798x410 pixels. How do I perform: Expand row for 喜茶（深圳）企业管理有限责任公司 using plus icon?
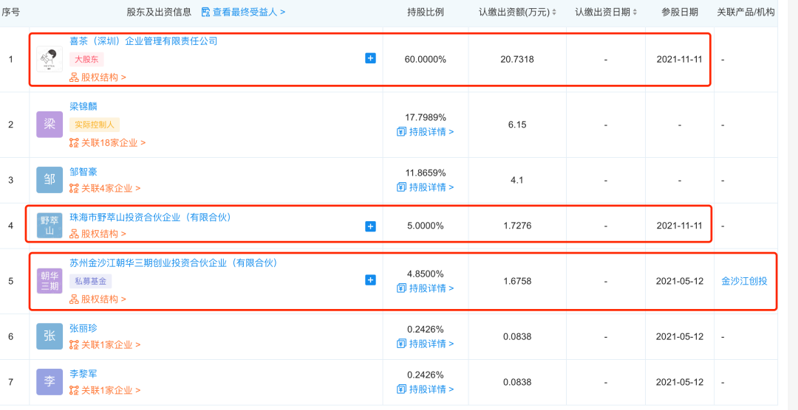click(x=370, y=58)
